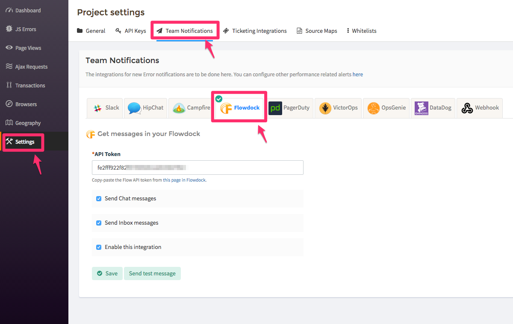The image size is (513, 324).
Task: Select the DataDog tab label text
Action: coord(440,108)
